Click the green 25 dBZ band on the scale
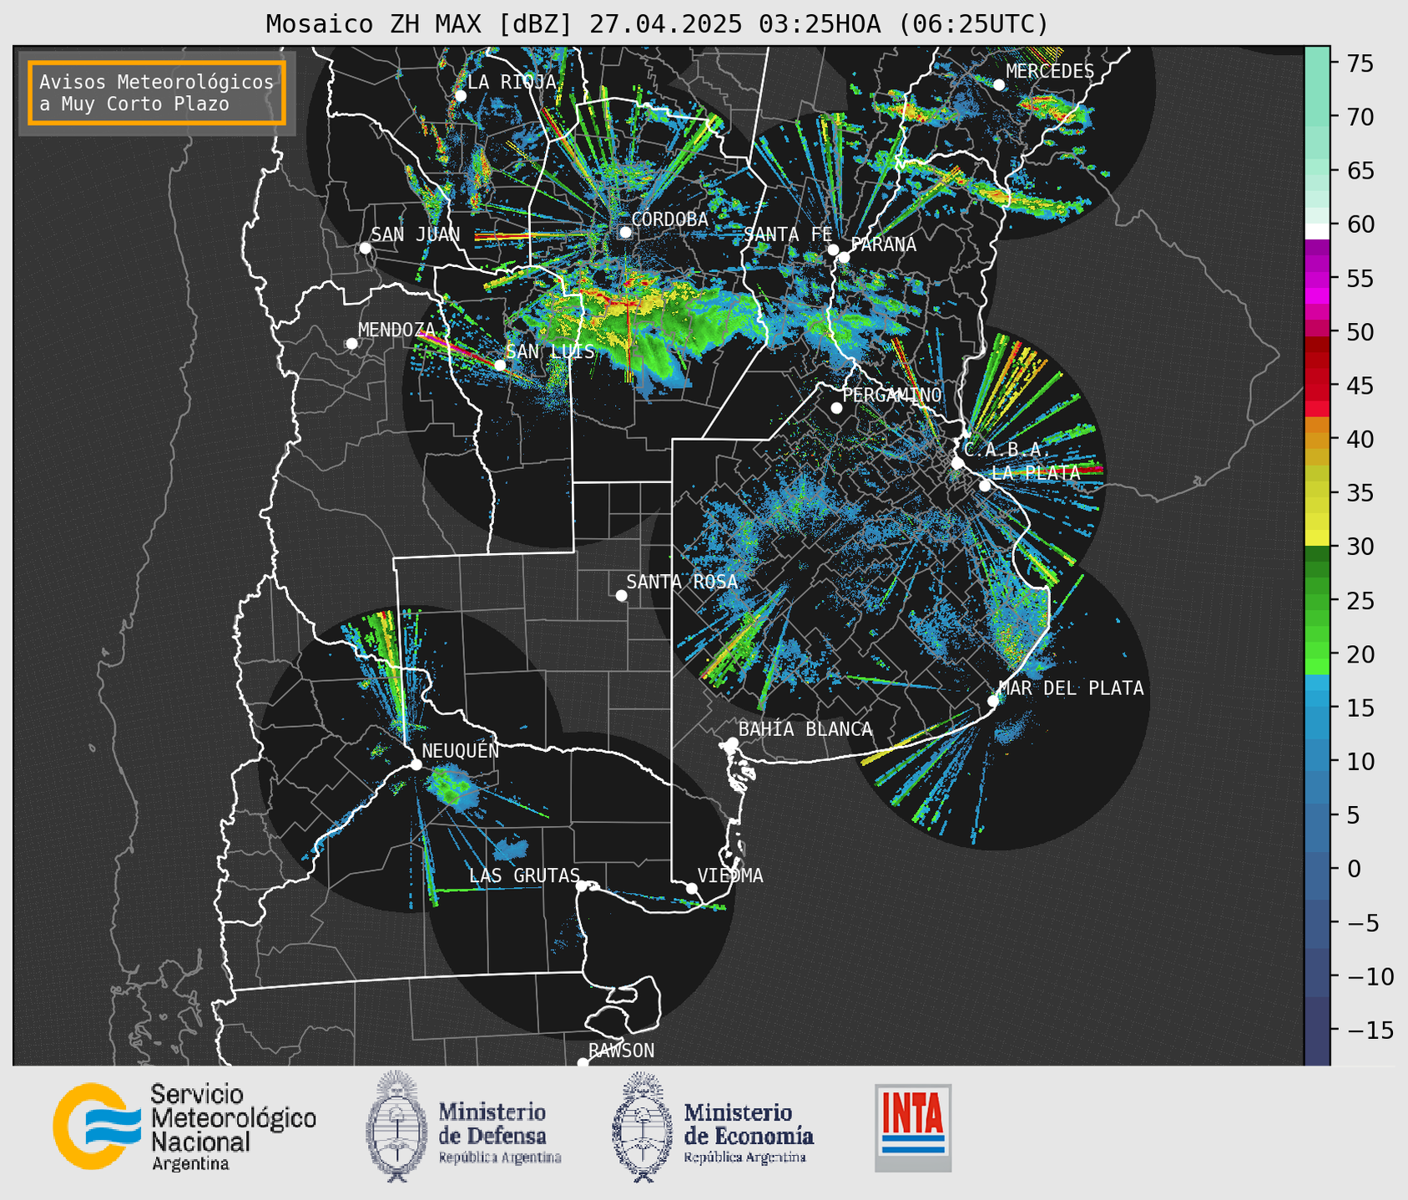This screenshot has width=1408, height=1200. (x=1317, y=601)
